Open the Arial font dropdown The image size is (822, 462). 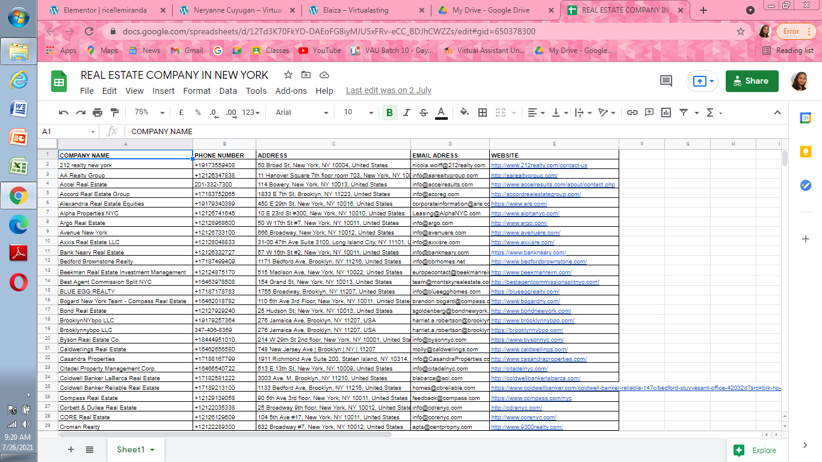(302, 112)
